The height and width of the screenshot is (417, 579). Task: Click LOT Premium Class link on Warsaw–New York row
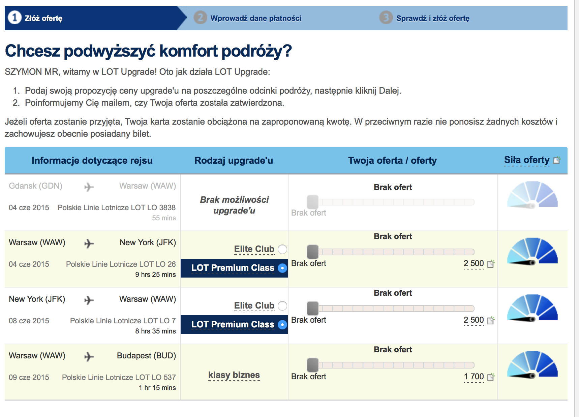[233, 268]
